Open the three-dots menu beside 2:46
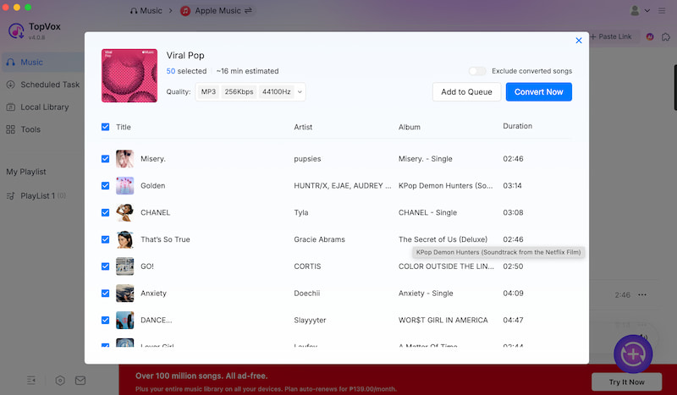Screen dimensions: 677x395 point(642,295)
